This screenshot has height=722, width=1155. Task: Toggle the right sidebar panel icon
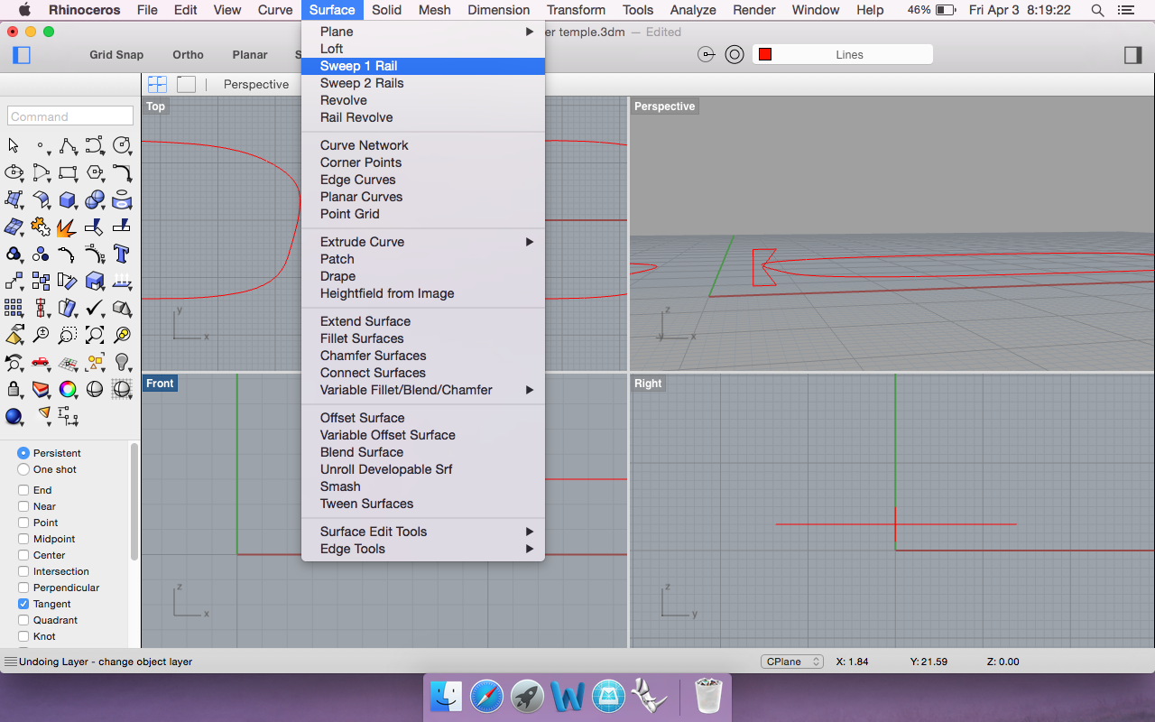[1132, 55]
